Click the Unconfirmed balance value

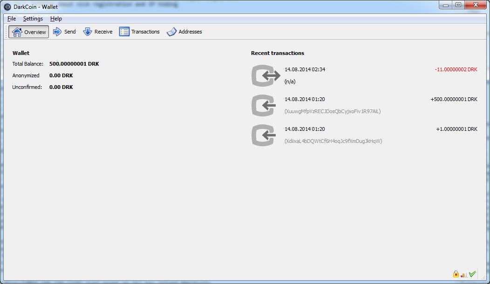coord(61,87)
